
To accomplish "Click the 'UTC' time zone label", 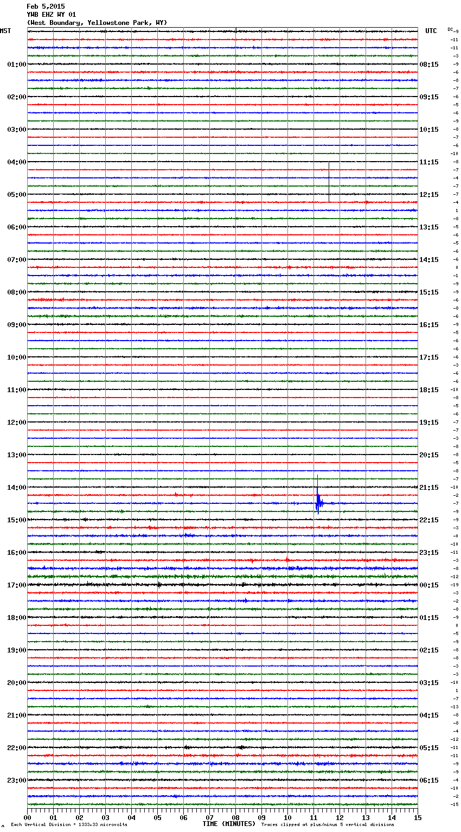I will (x=431, y=31).
